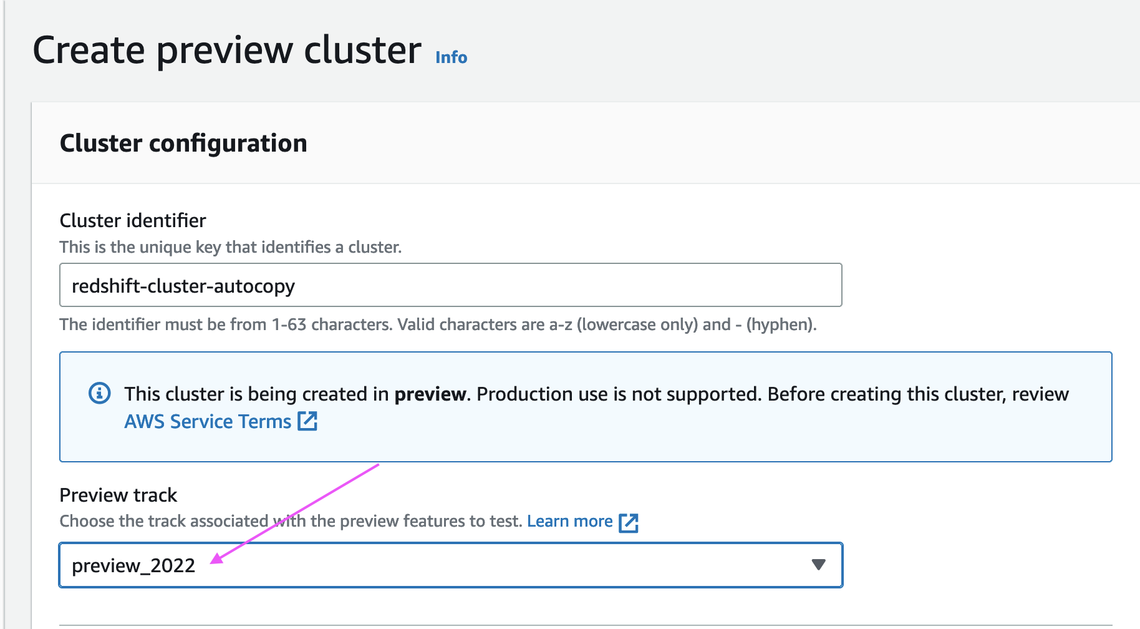Open the Learn more link

569,521
